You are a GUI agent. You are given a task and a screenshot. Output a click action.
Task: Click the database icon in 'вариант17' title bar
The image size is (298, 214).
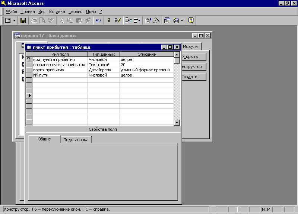click(17, 36)
